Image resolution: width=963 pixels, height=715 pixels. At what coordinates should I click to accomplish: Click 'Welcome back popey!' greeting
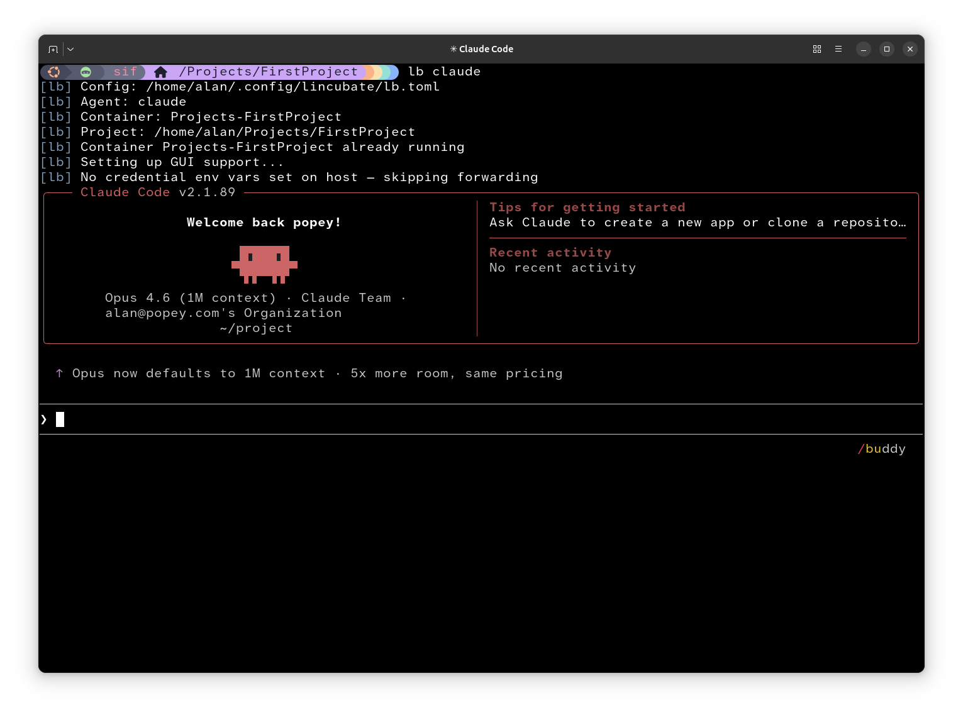click(264, 223)
